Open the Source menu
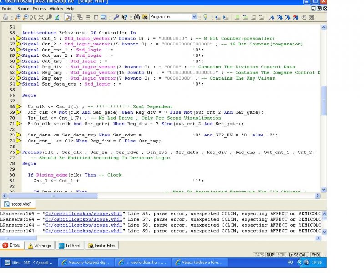364x273 pixels. (23, 9)
